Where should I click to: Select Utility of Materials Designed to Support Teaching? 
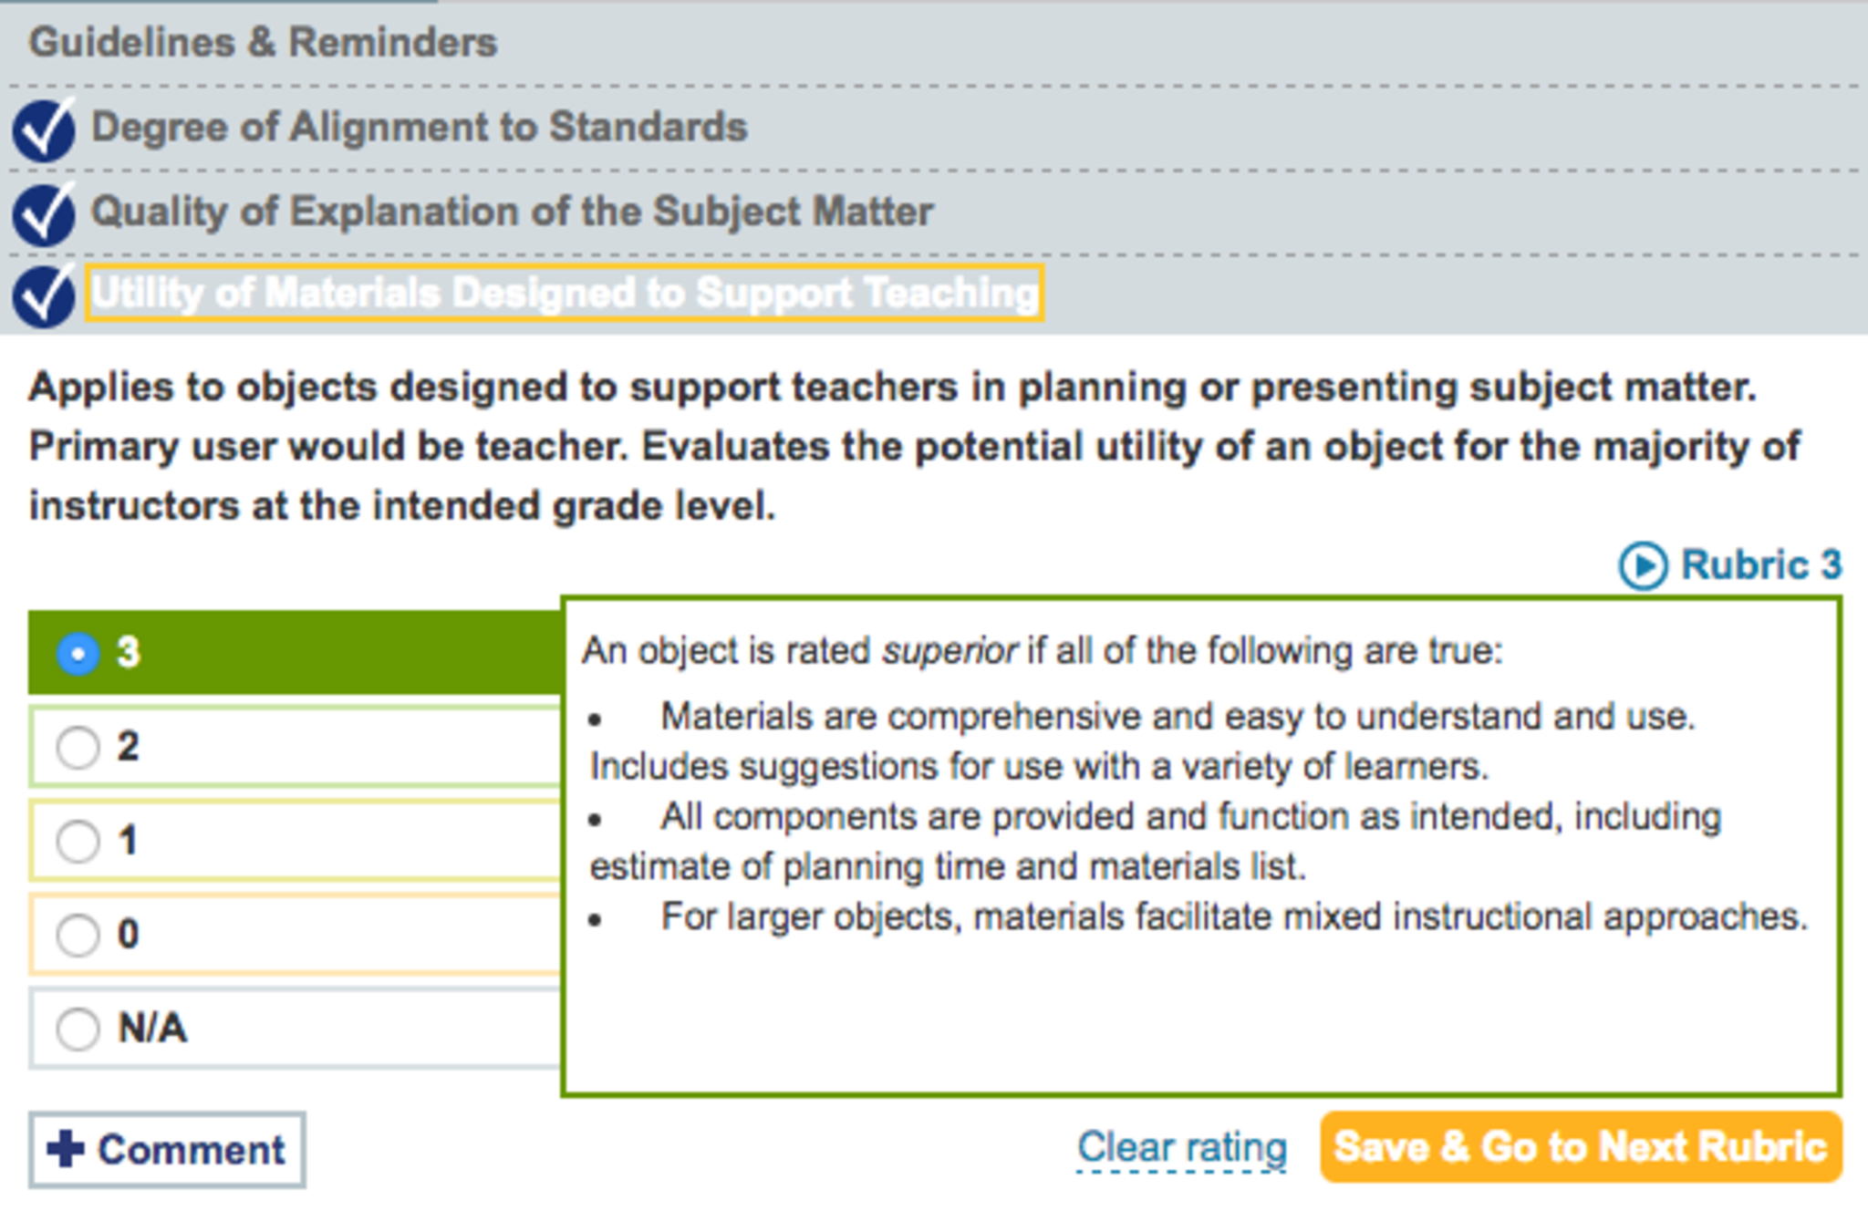(x=565, y=294)
